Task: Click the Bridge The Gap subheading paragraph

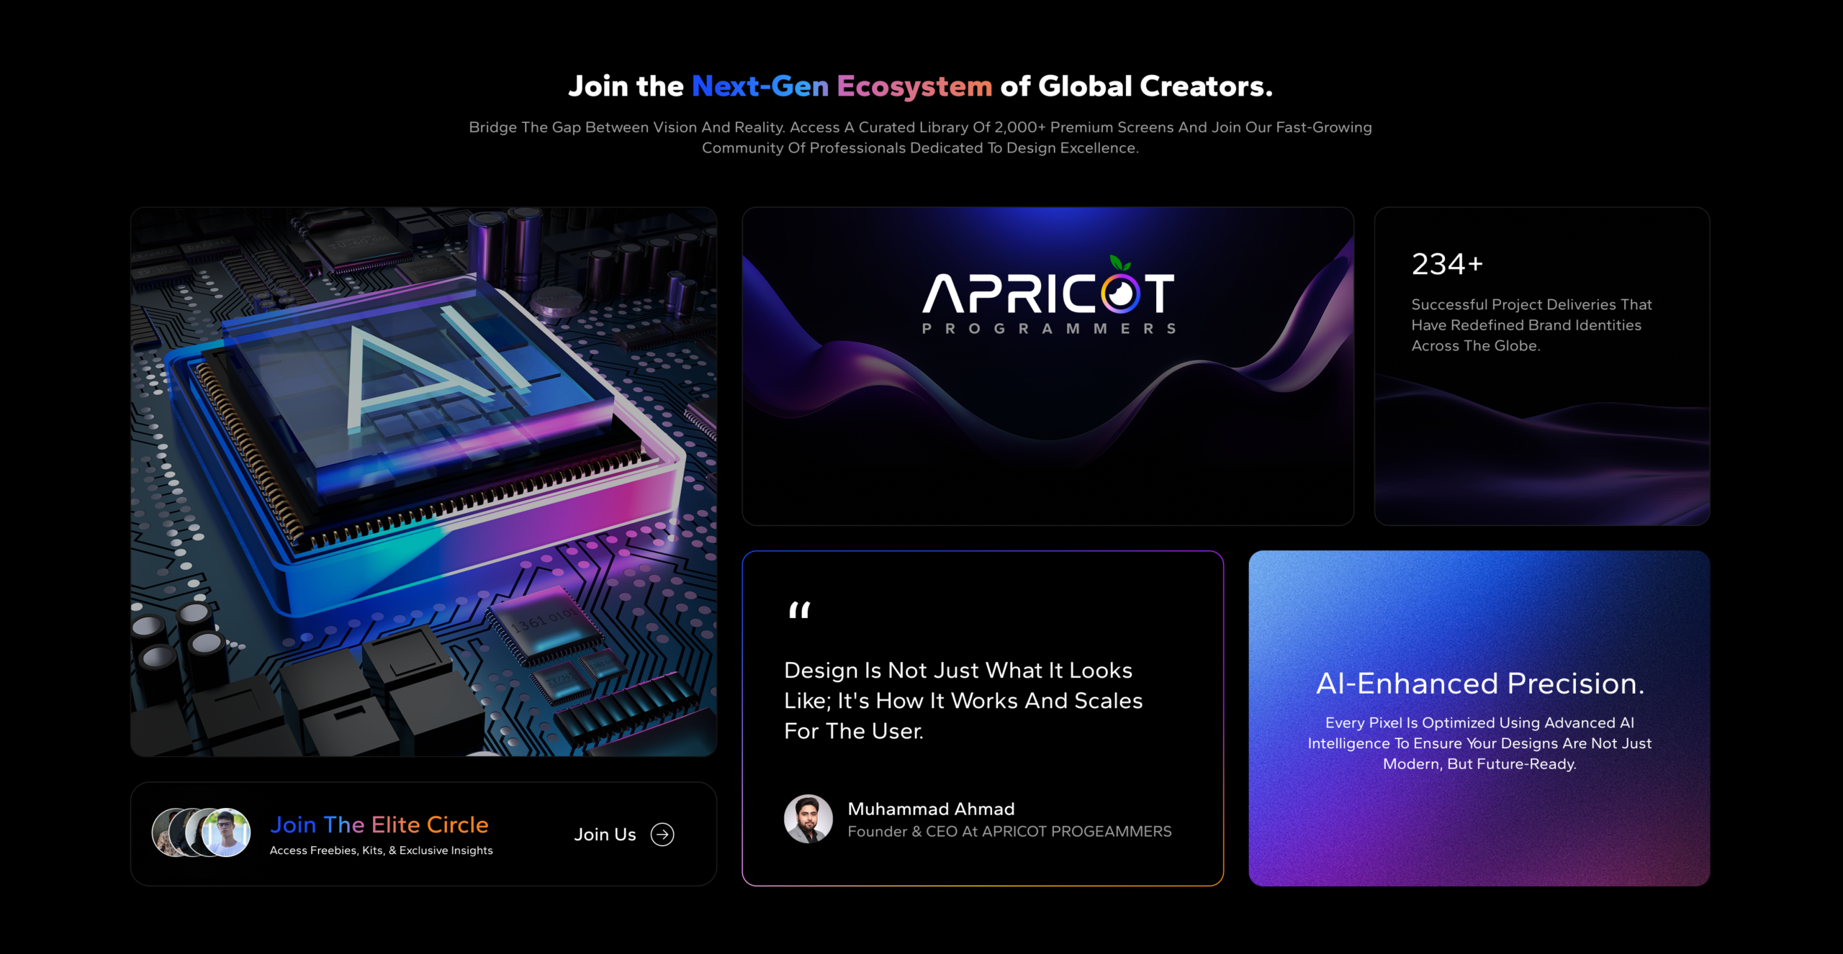Action: click(x=921, y=137)
